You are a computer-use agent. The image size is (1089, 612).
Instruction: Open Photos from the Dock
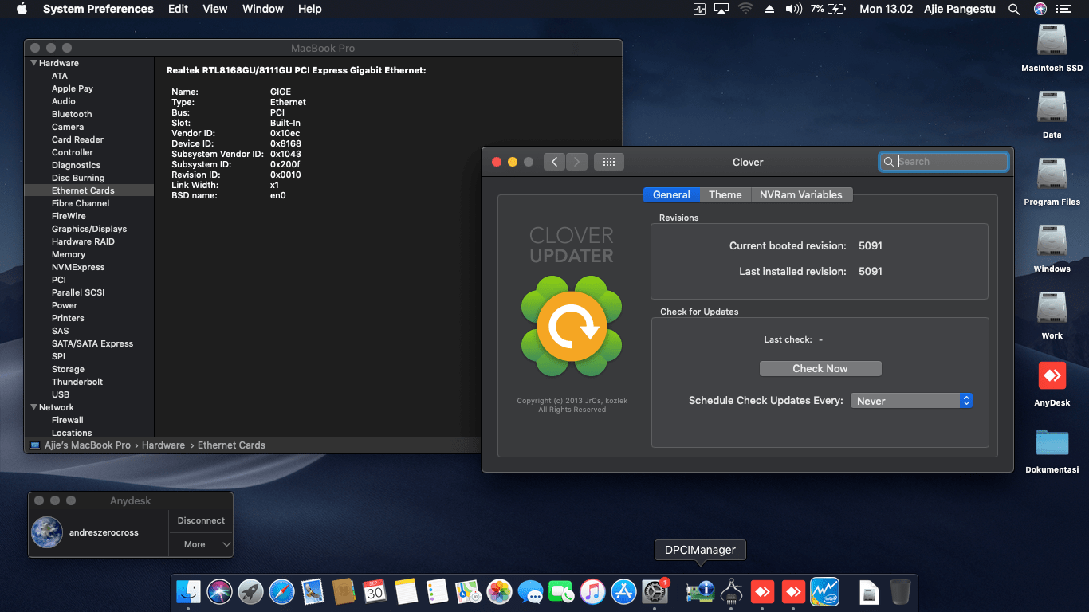499,591
